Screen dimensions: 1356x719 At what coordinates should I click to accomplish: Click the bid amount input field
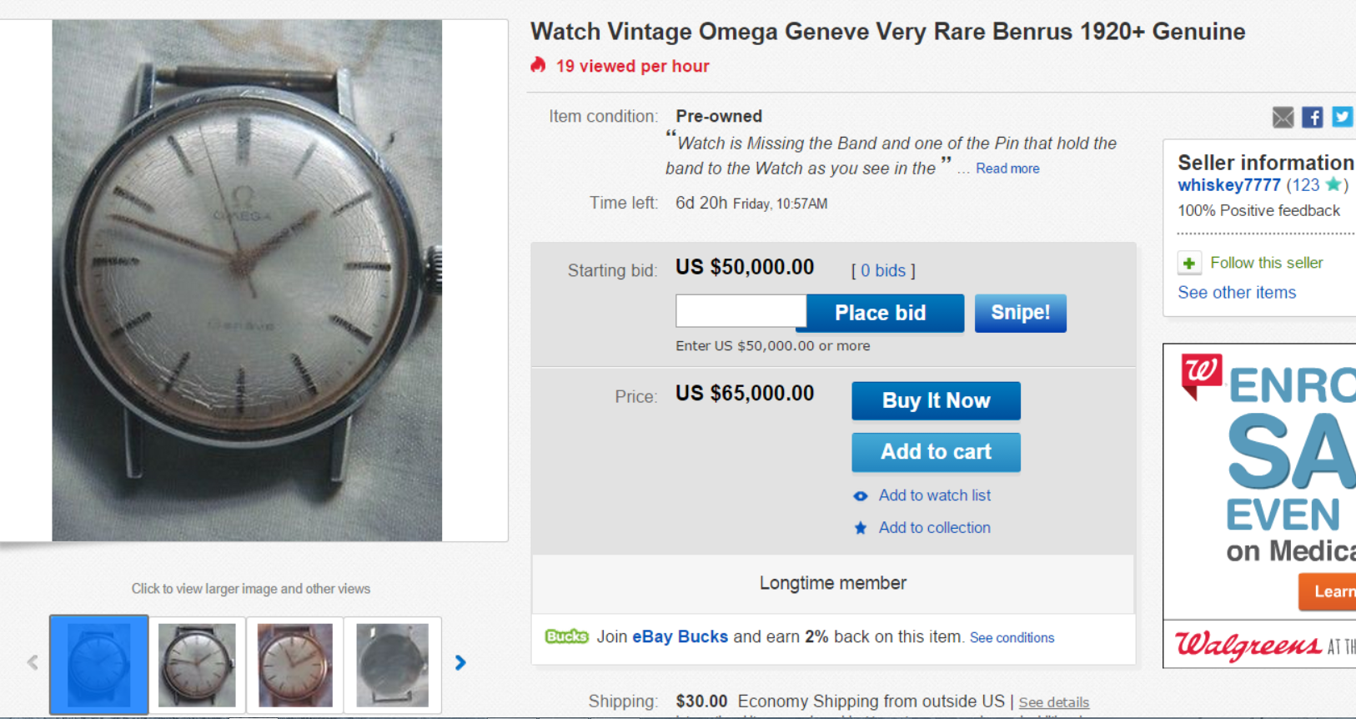741,312
